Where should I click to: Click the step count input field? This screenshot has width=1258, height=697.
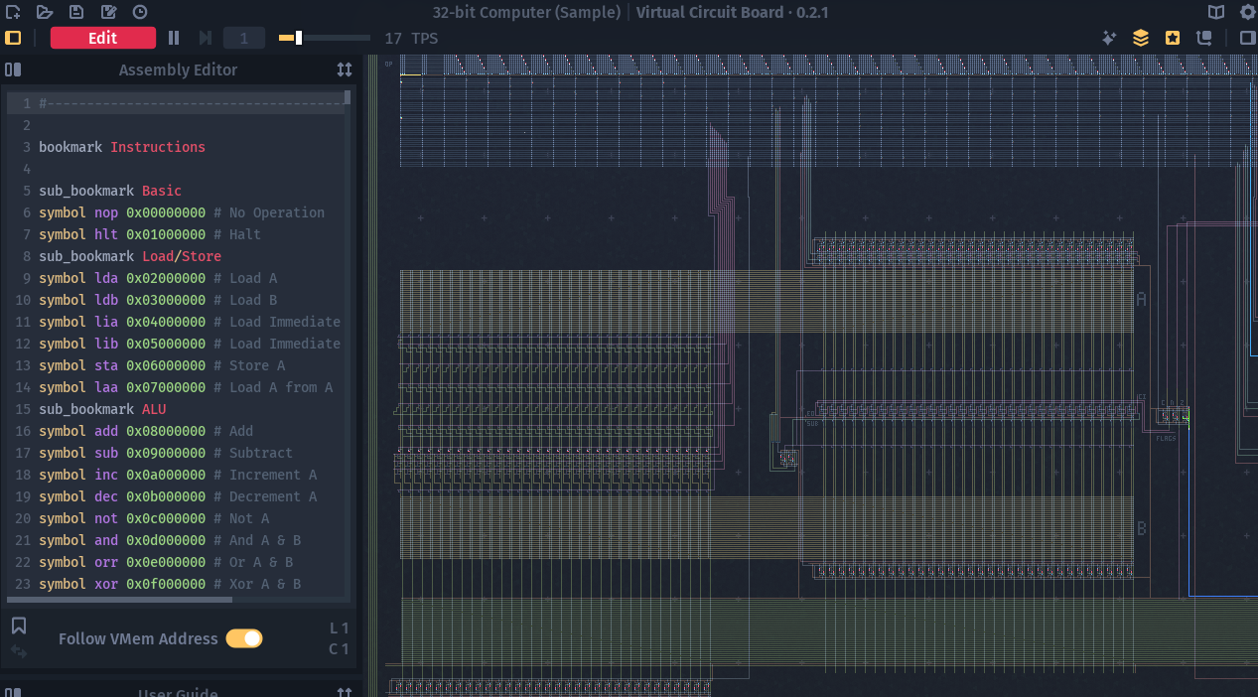pos(243,38)
